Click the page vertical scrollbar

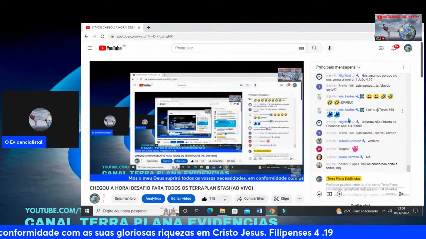tap(422, 60)
